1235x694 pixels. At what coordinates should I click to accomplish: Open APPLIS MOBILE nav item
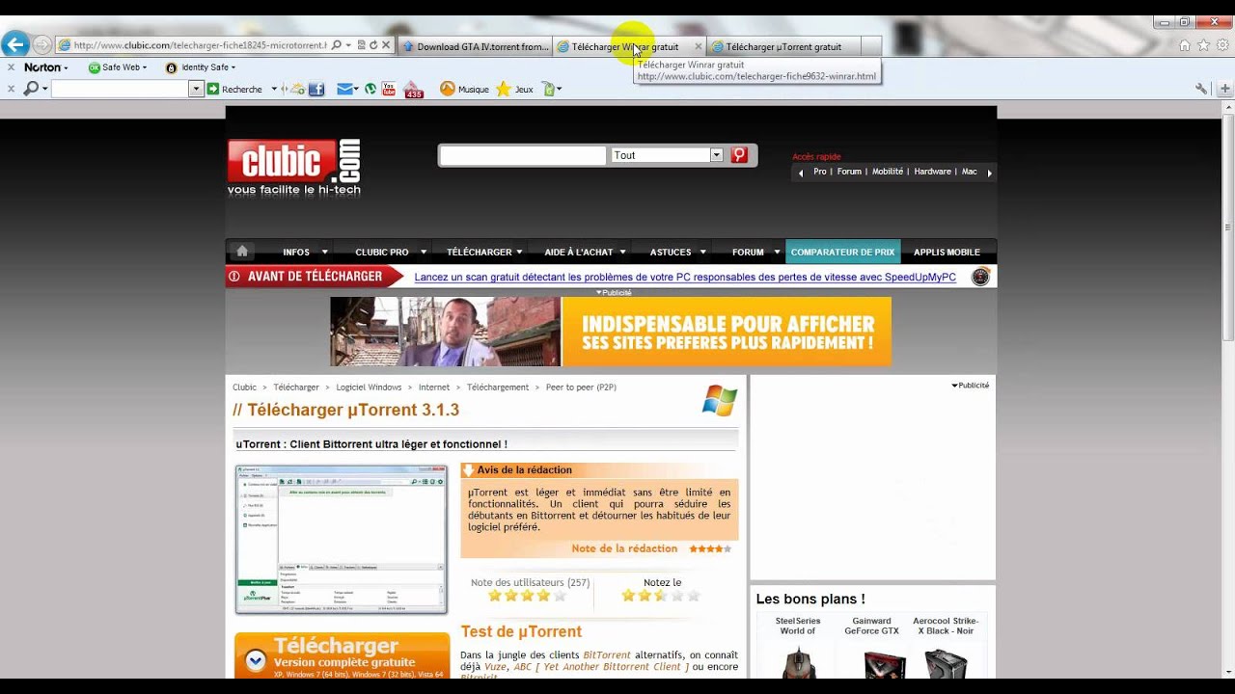(x=947, y=252)
